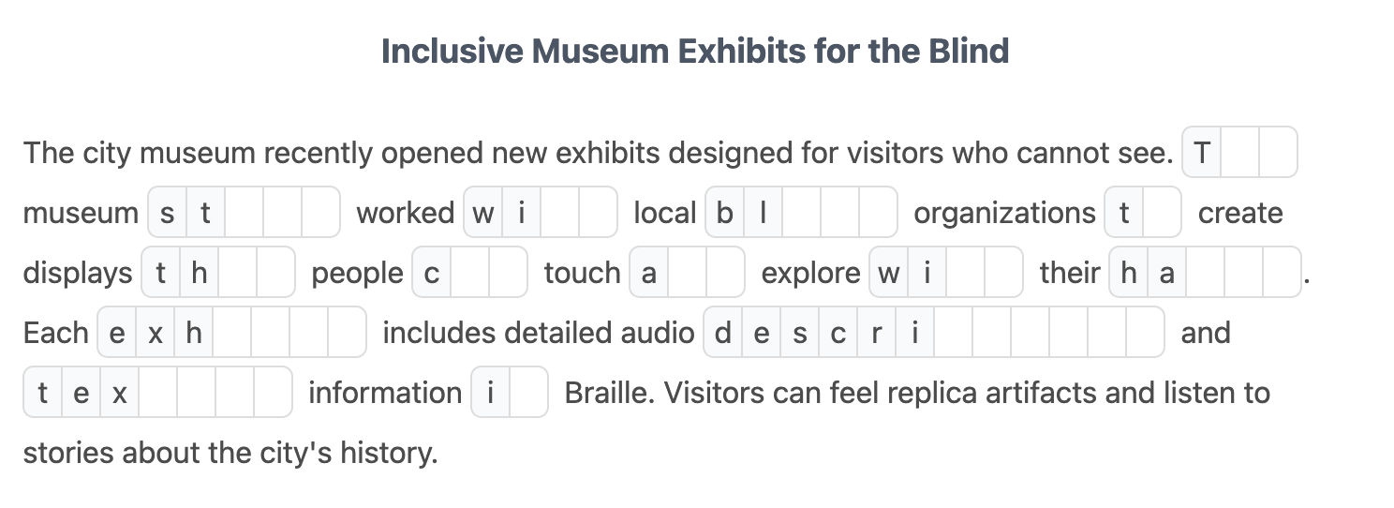The image size is (1394, 508).
Task: Click first empty box of 'wi' after 'worked'
Action: [x=559, y=213]
